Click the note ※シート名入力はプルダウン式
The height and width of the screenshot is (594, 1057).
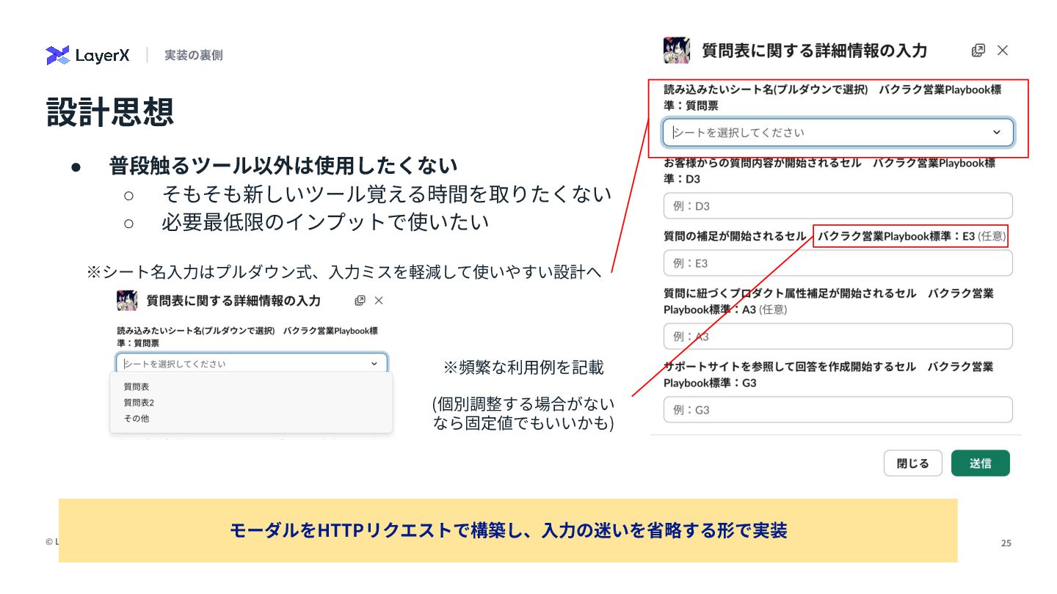pyautogui.click(x=344, y=272)
